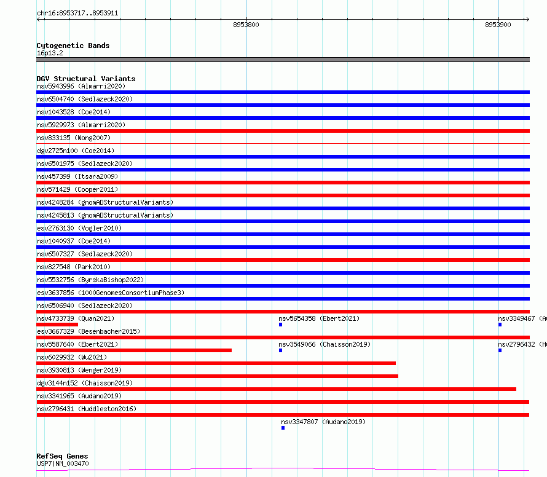Viewport: 547px width, 477px height.
Task: Click esv3667329 (Besenbacher2015) label
Action: (x=89, y=331)
